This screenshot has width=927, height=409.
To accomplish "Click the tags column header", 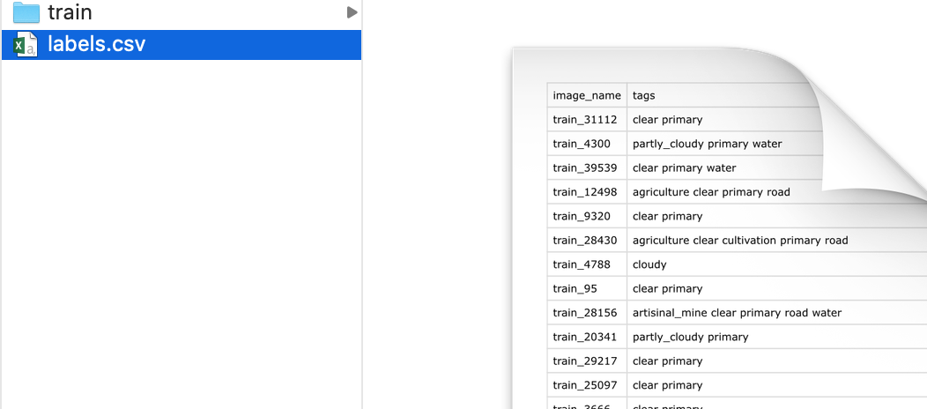I will [x=644, y=95].
